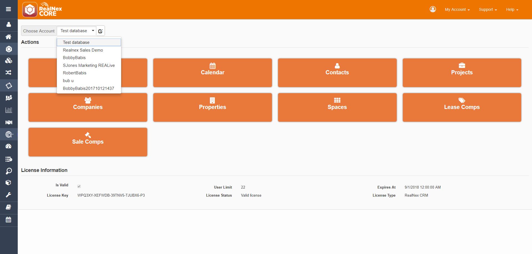Click the user limit value 22

(x=243, y=187)
